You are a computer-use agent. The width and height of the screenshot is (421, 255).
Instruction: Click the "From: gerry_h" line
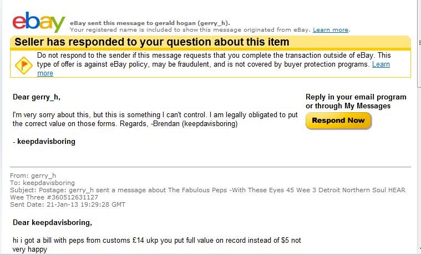[33, 176]
